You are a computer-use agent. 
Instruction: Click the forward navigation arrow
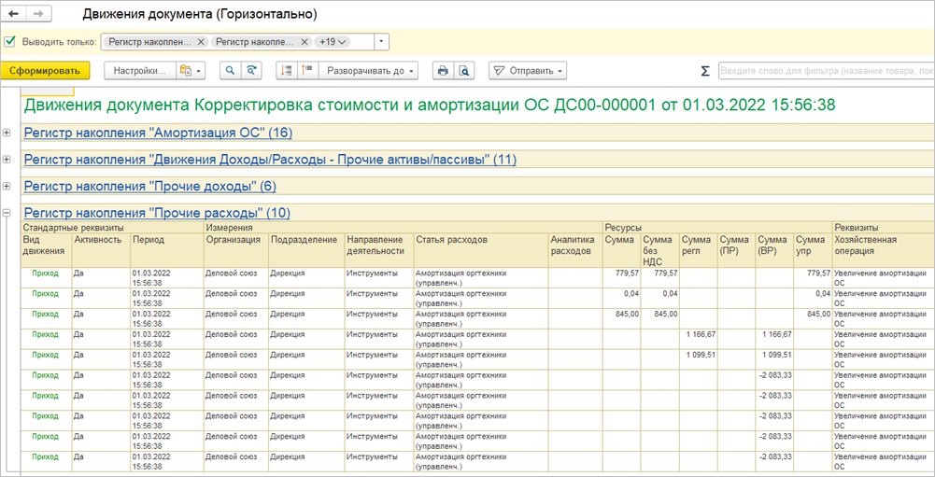click(x=38, y=15)
